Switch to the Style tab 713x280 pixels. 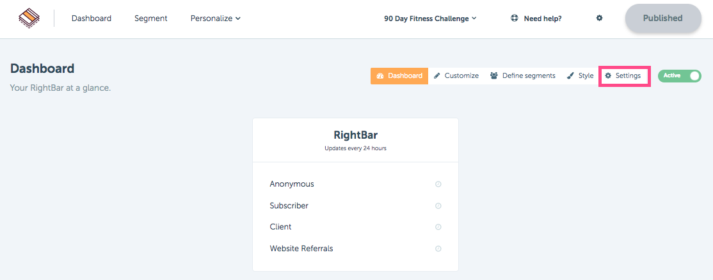[x=581, y=76]
